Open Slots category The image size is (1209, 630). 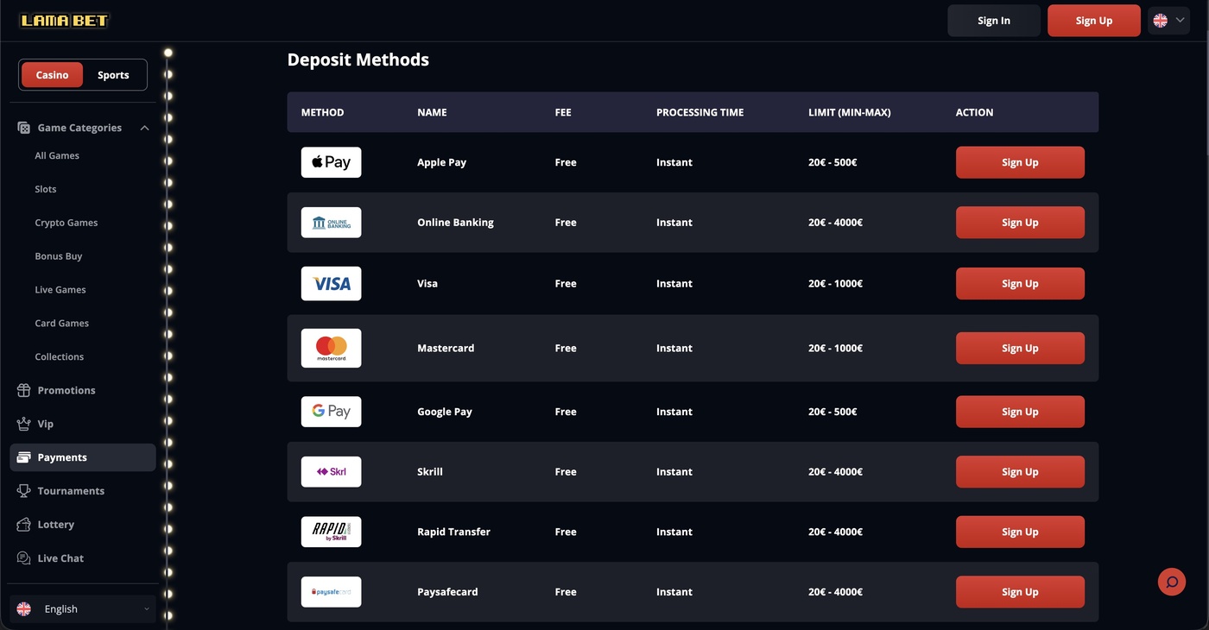46,189
